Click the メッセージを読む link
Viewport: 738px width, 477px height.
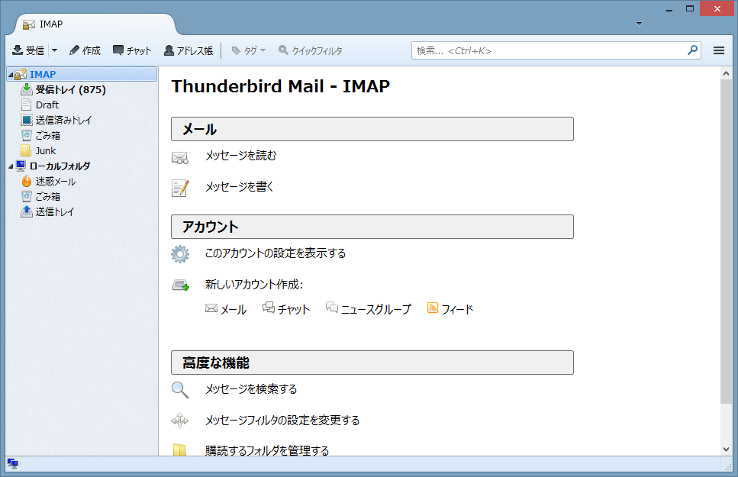(240, 156)
